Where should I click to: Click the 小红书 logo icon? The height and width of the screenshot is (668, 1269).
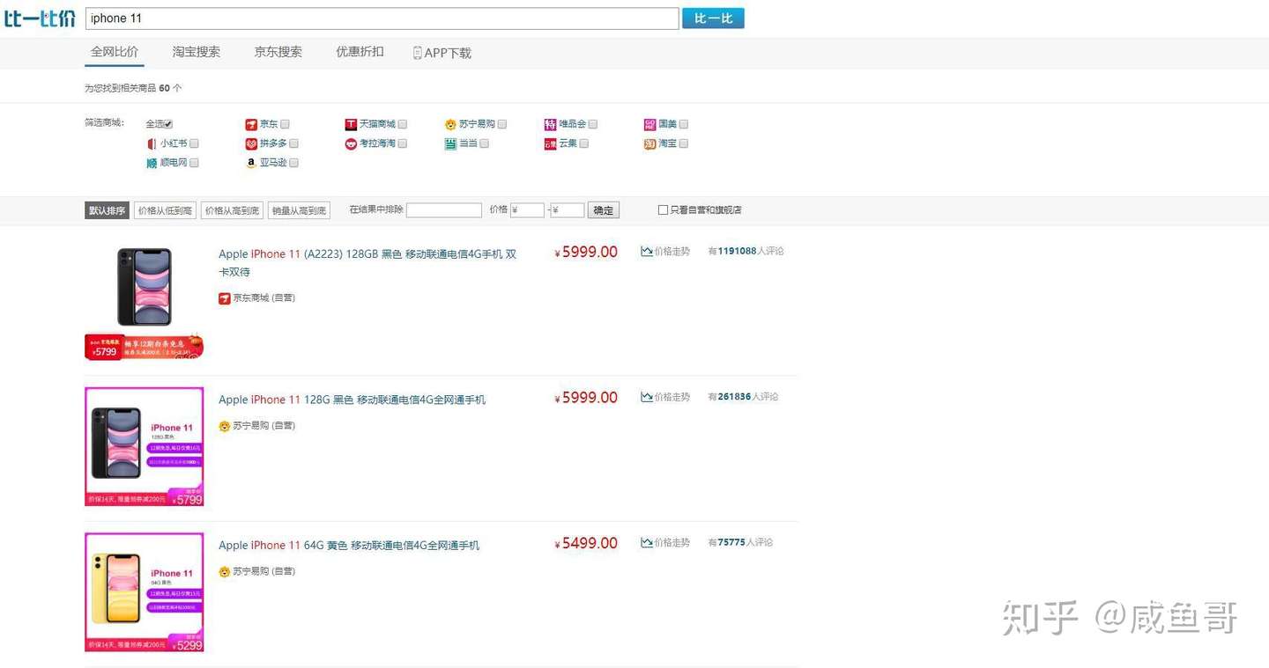click(152, 143)
